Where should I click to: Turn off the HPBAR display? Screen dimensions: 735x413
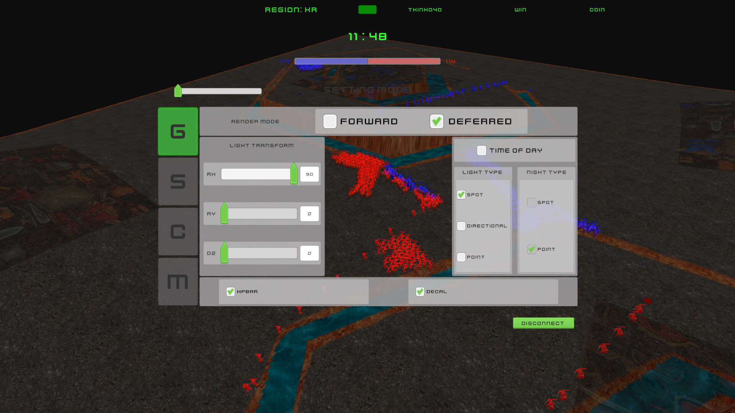point(230,291)
